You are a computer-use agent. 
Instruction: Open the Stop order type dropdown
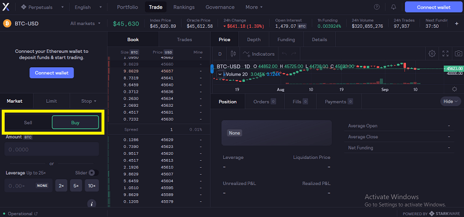(89, 101)
